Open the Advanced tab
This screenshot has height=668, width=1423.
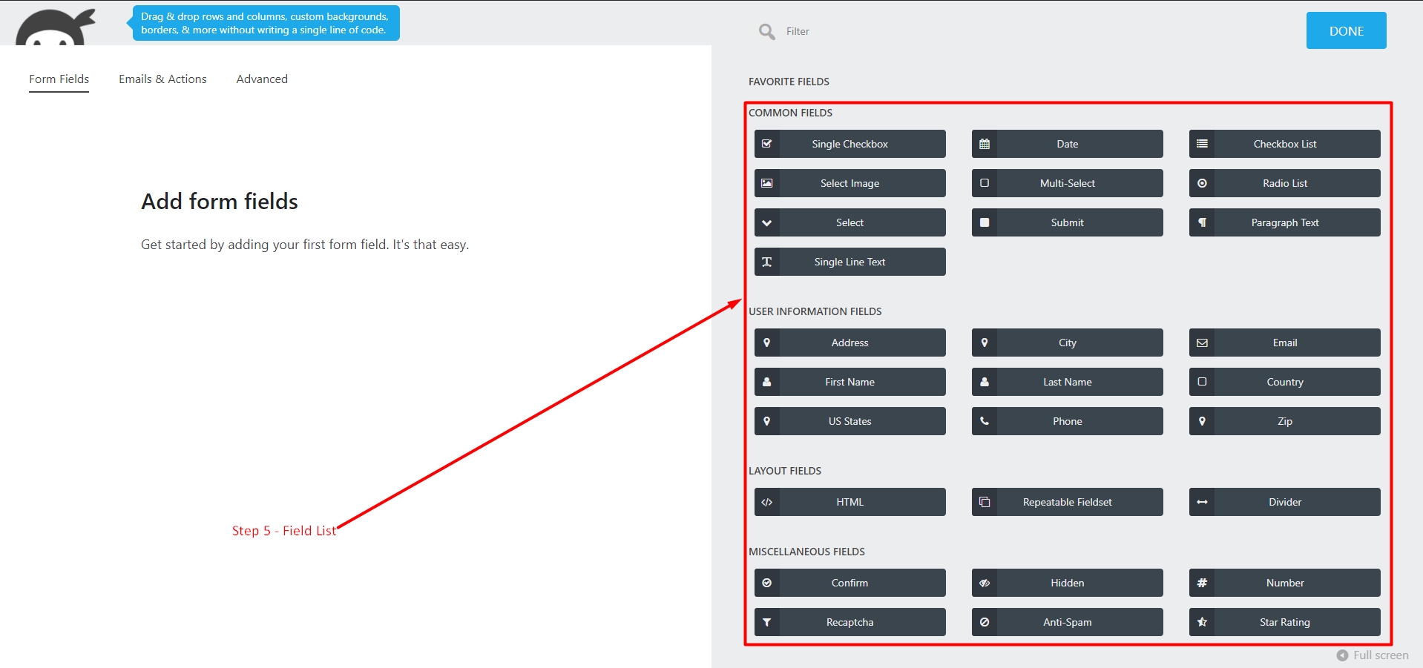pos(262,79)
